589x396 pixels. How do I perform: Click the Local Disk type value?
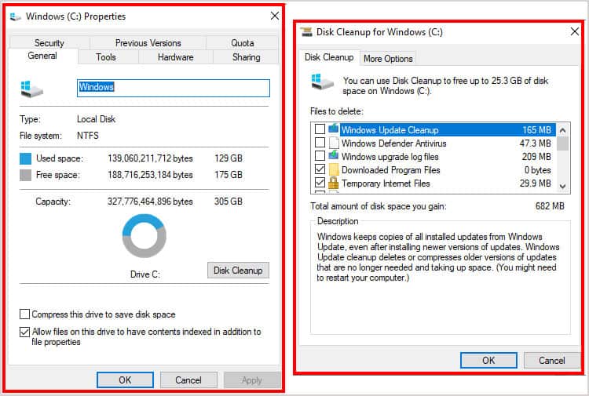(x=96, y=119)
